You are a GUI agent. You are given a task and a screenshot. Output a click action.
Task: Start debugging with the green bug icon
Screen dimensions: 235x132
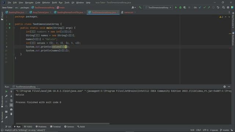pyautogui.click(x=180, y=7)
